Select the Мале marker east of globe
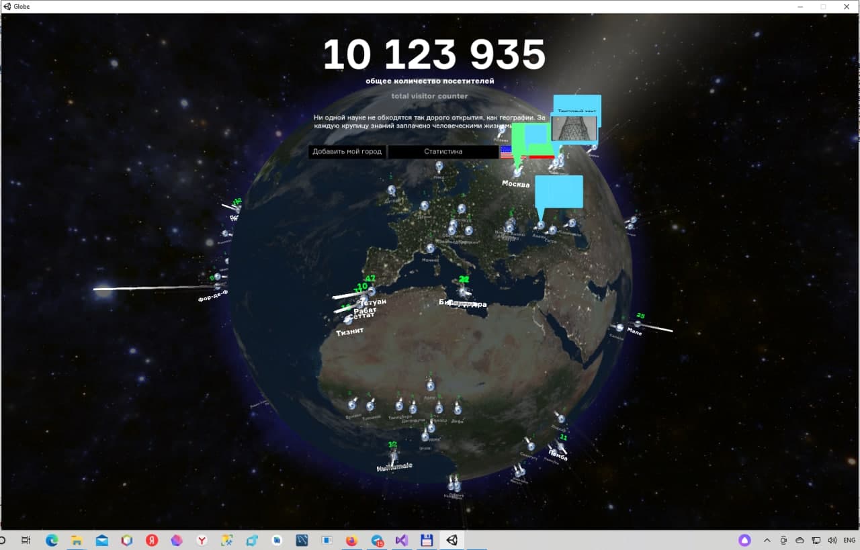The width and height of the screenshot is (860, 550). pos(638,324)
